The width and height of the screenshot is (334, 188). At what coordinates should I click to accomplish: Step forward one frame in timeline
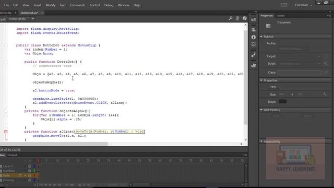[x=55, y=185]
